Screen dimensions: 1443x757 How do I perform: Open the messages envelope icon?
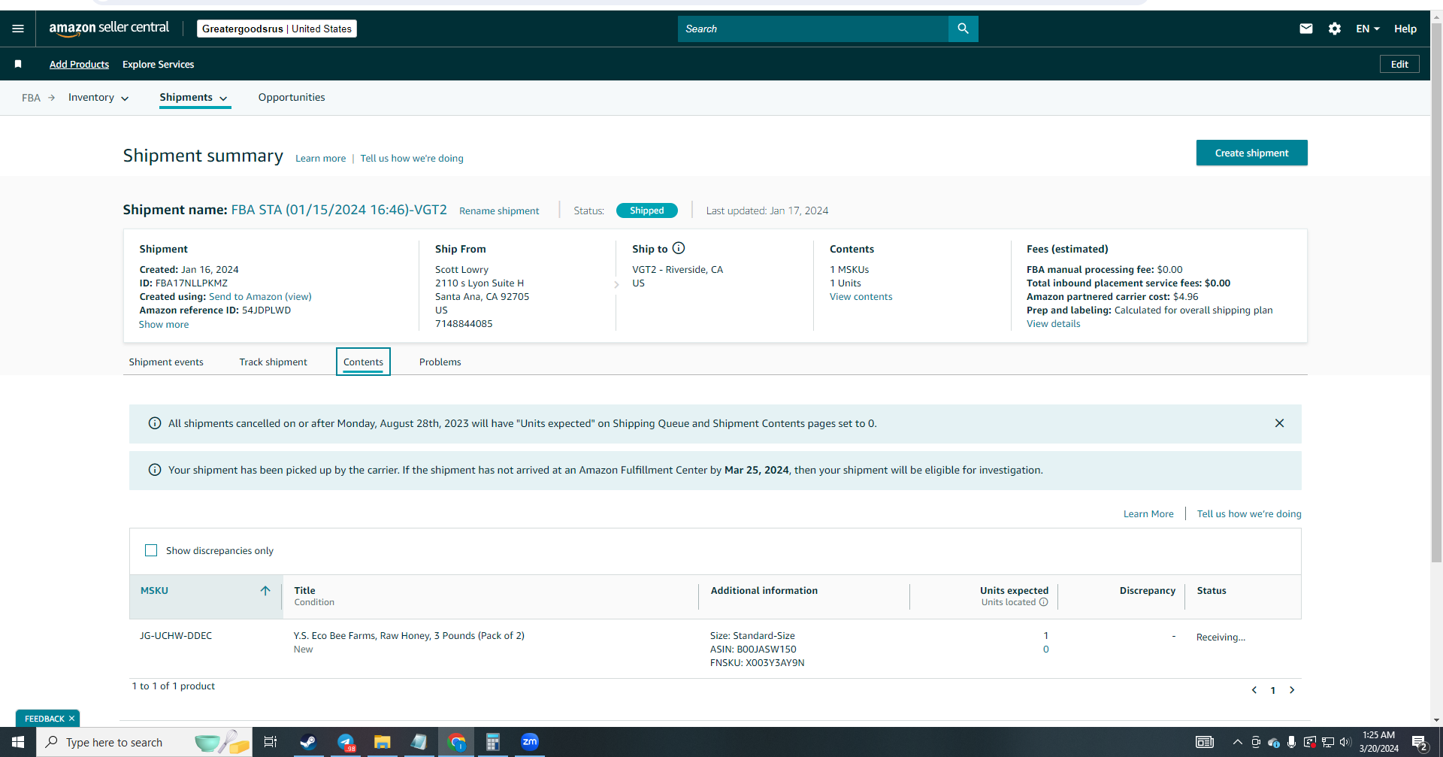(x=1306, y=29)
